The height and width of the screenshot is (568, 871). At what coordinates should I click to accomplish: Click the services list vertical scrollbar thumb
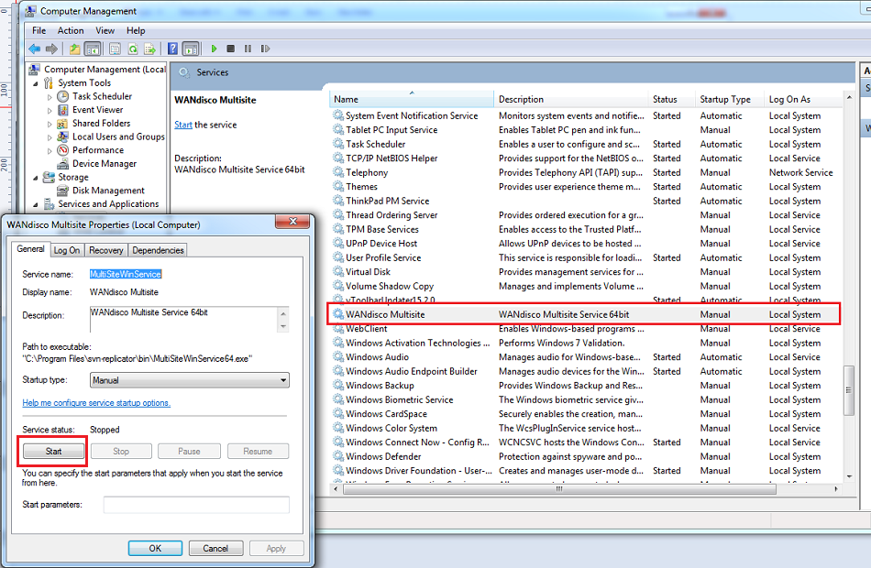849,389
